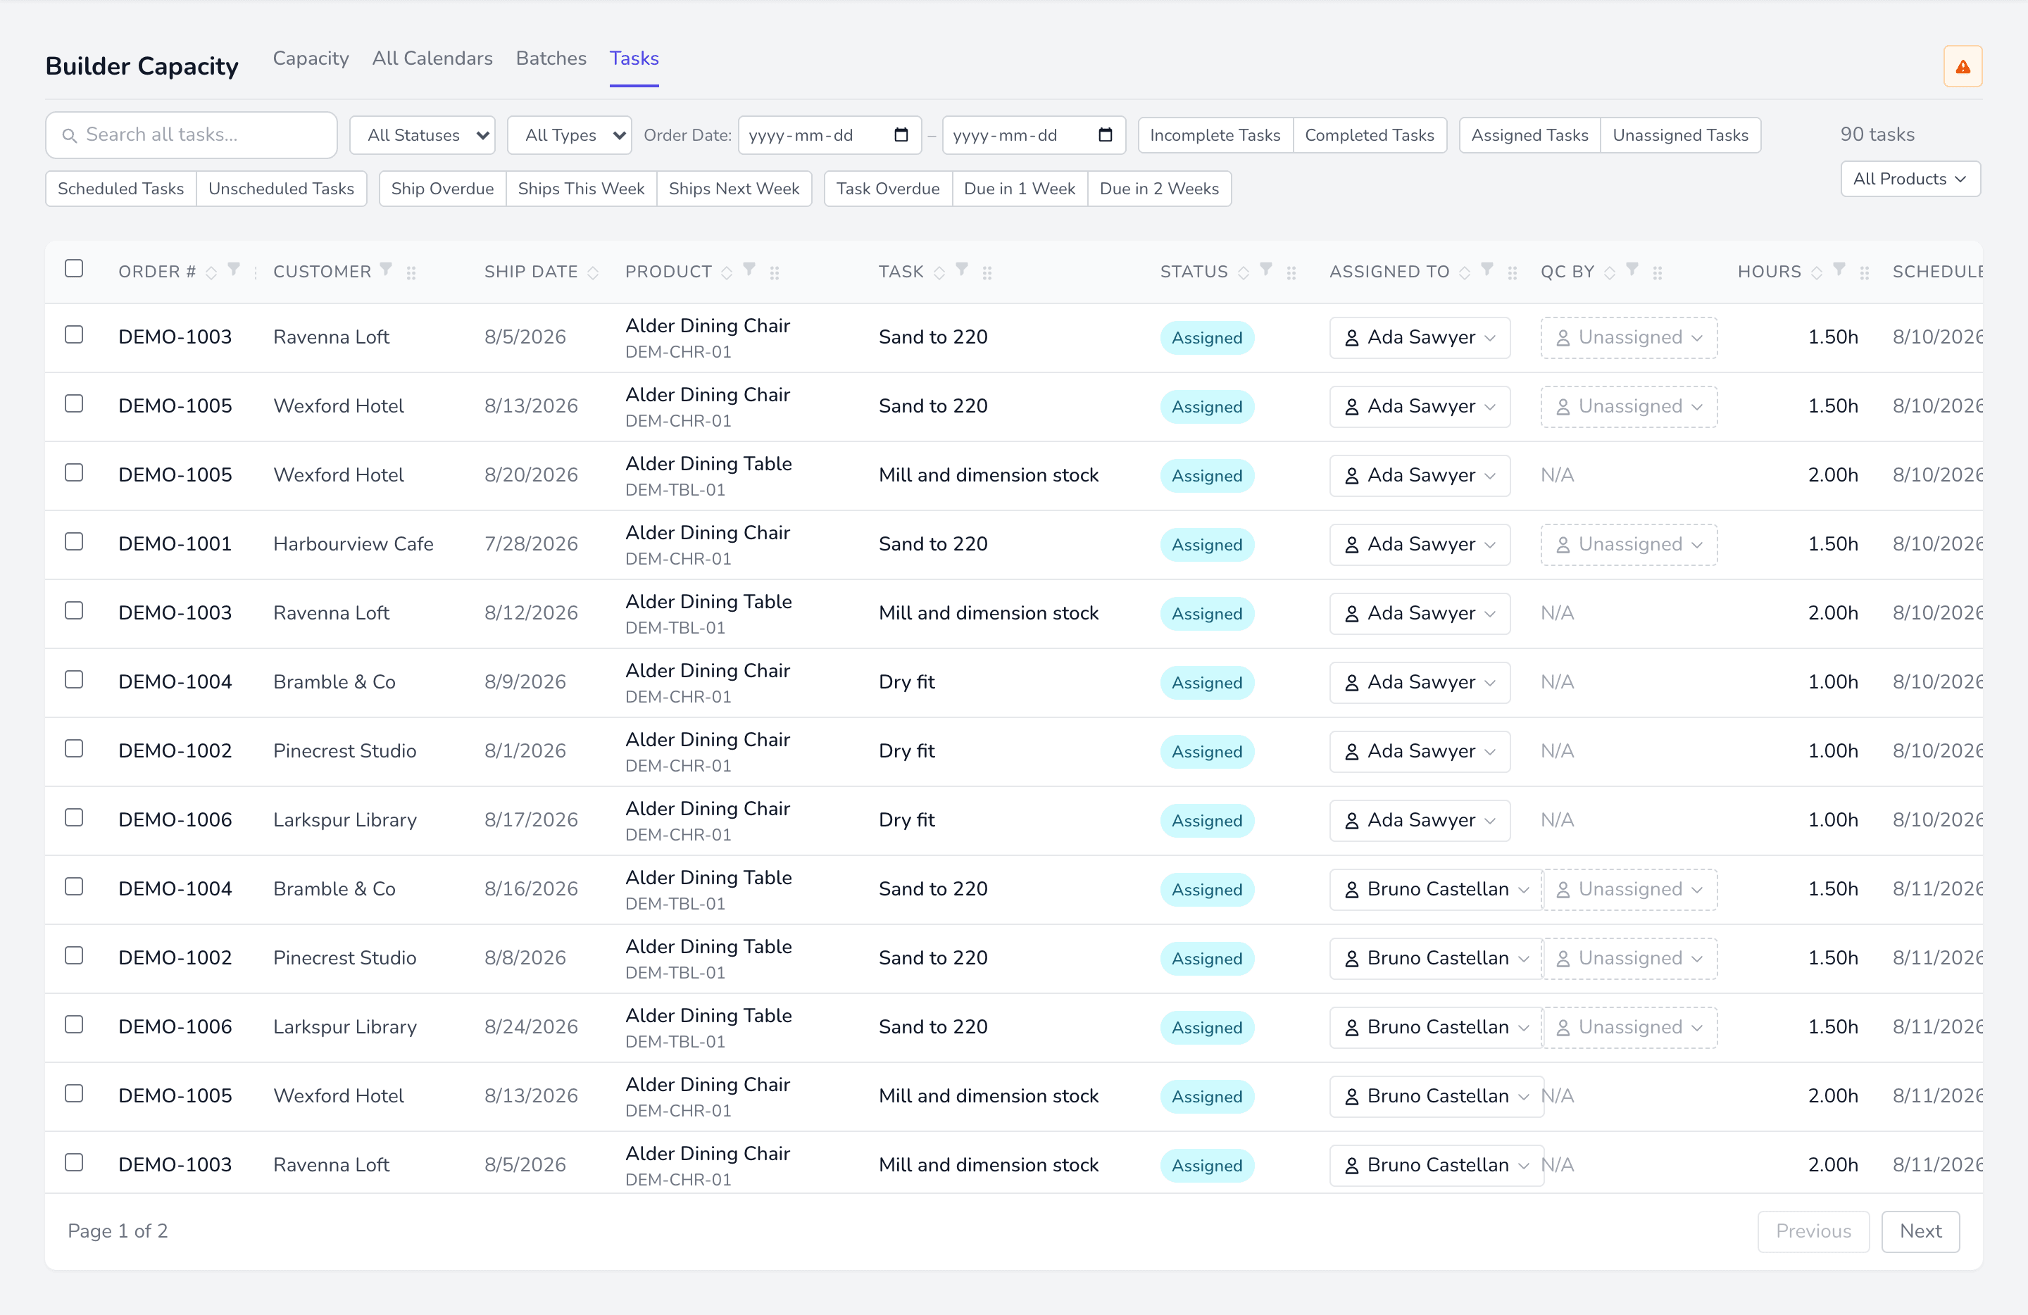Sort by Order # column
The width and height of the screenshot is (2028, 1315).
tap(211, 272)
